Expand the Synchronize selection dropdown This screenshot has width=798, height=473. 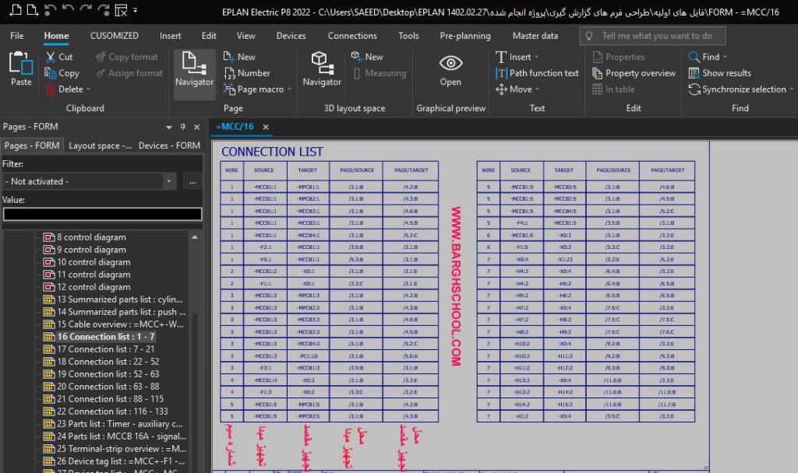[791, 89]
